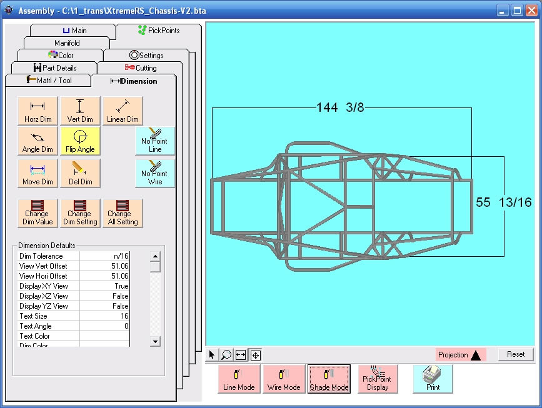Select the Horz Dim tool
Image resolution: width=542 pixels, height=408 pixels.
point(37,111)
